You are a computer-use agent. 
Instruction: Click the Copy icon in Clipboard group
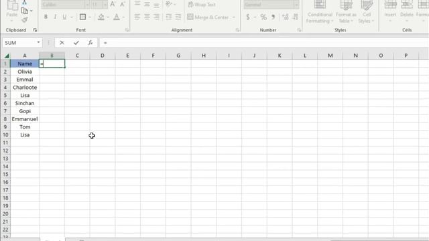(24, 11)
